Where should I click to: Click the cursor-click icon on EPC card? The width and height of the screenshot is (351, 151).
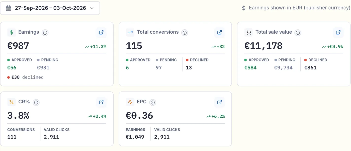tap(130, 102)
